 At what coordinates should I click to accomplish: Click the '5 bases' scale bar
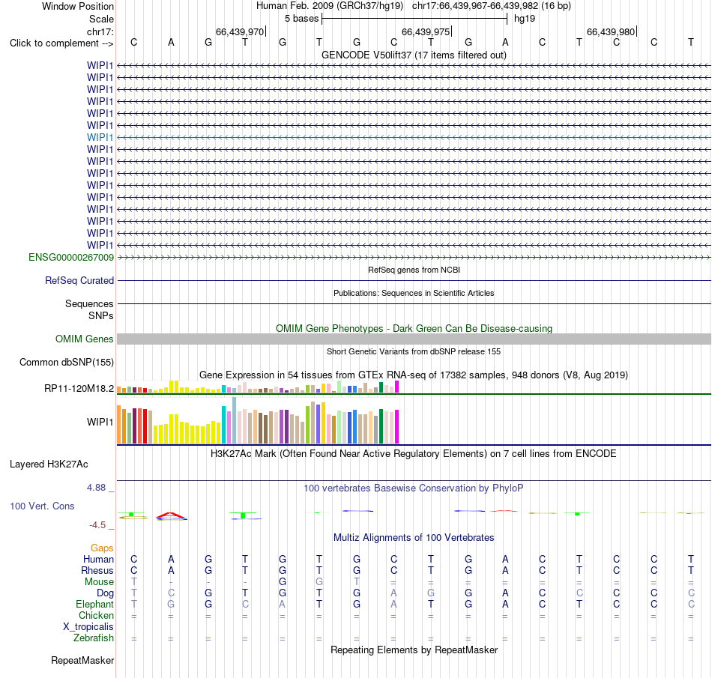[x=414, y=19]
